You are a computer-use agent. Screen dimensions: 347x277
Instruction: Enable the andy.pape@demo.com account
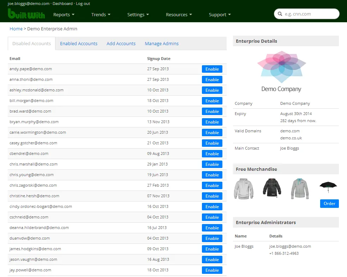[x=212, y=69]
